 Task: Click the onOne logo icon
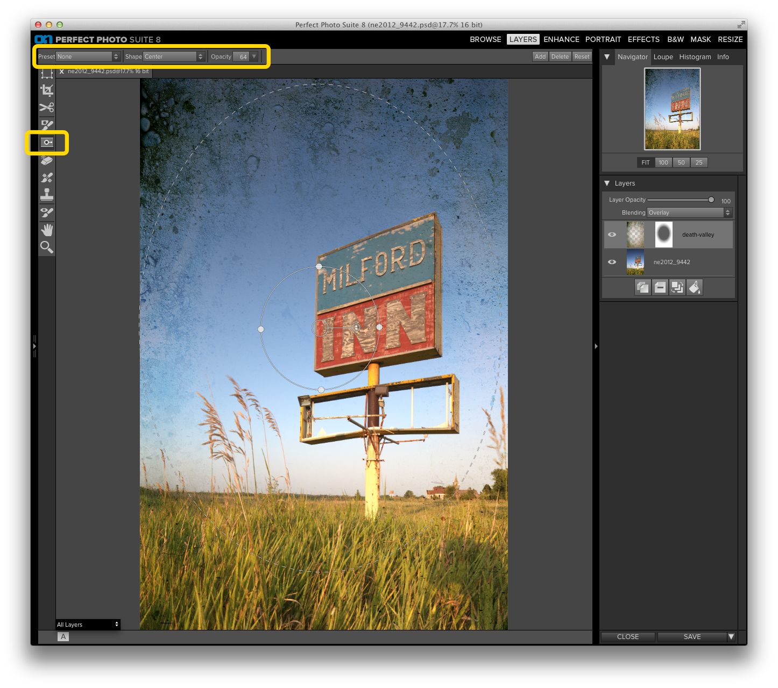point(43,39)
